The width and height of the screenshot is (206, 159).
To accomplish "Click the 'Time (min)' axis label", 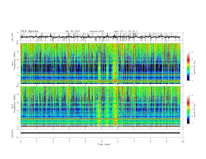I will [104, 144].
